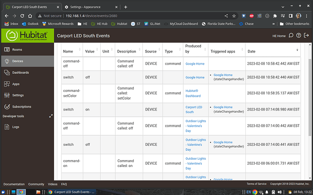Image resolution: width=313 pixels, height=195 pixels.
Task: Collapse Developer tools with the arrows icon
Action: 51,116
